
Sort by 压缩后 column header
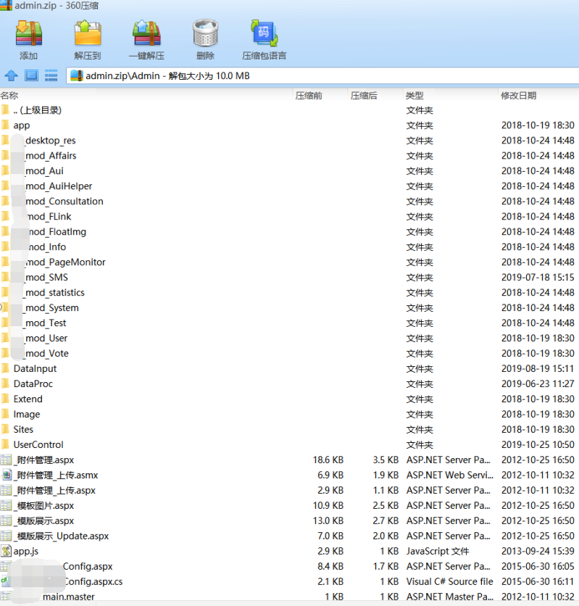[364, 96]
